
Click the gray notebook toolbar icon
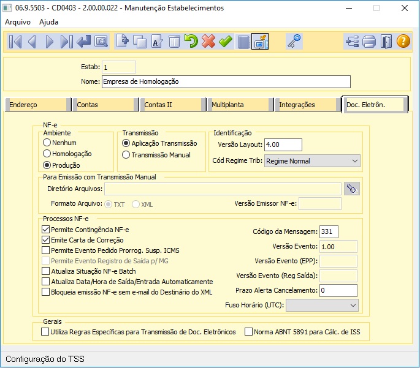click(243, 42)
